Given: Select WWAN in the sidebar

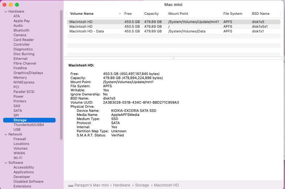Looking at the screenshot, I should pyautogui.click(x=19, y=153).
